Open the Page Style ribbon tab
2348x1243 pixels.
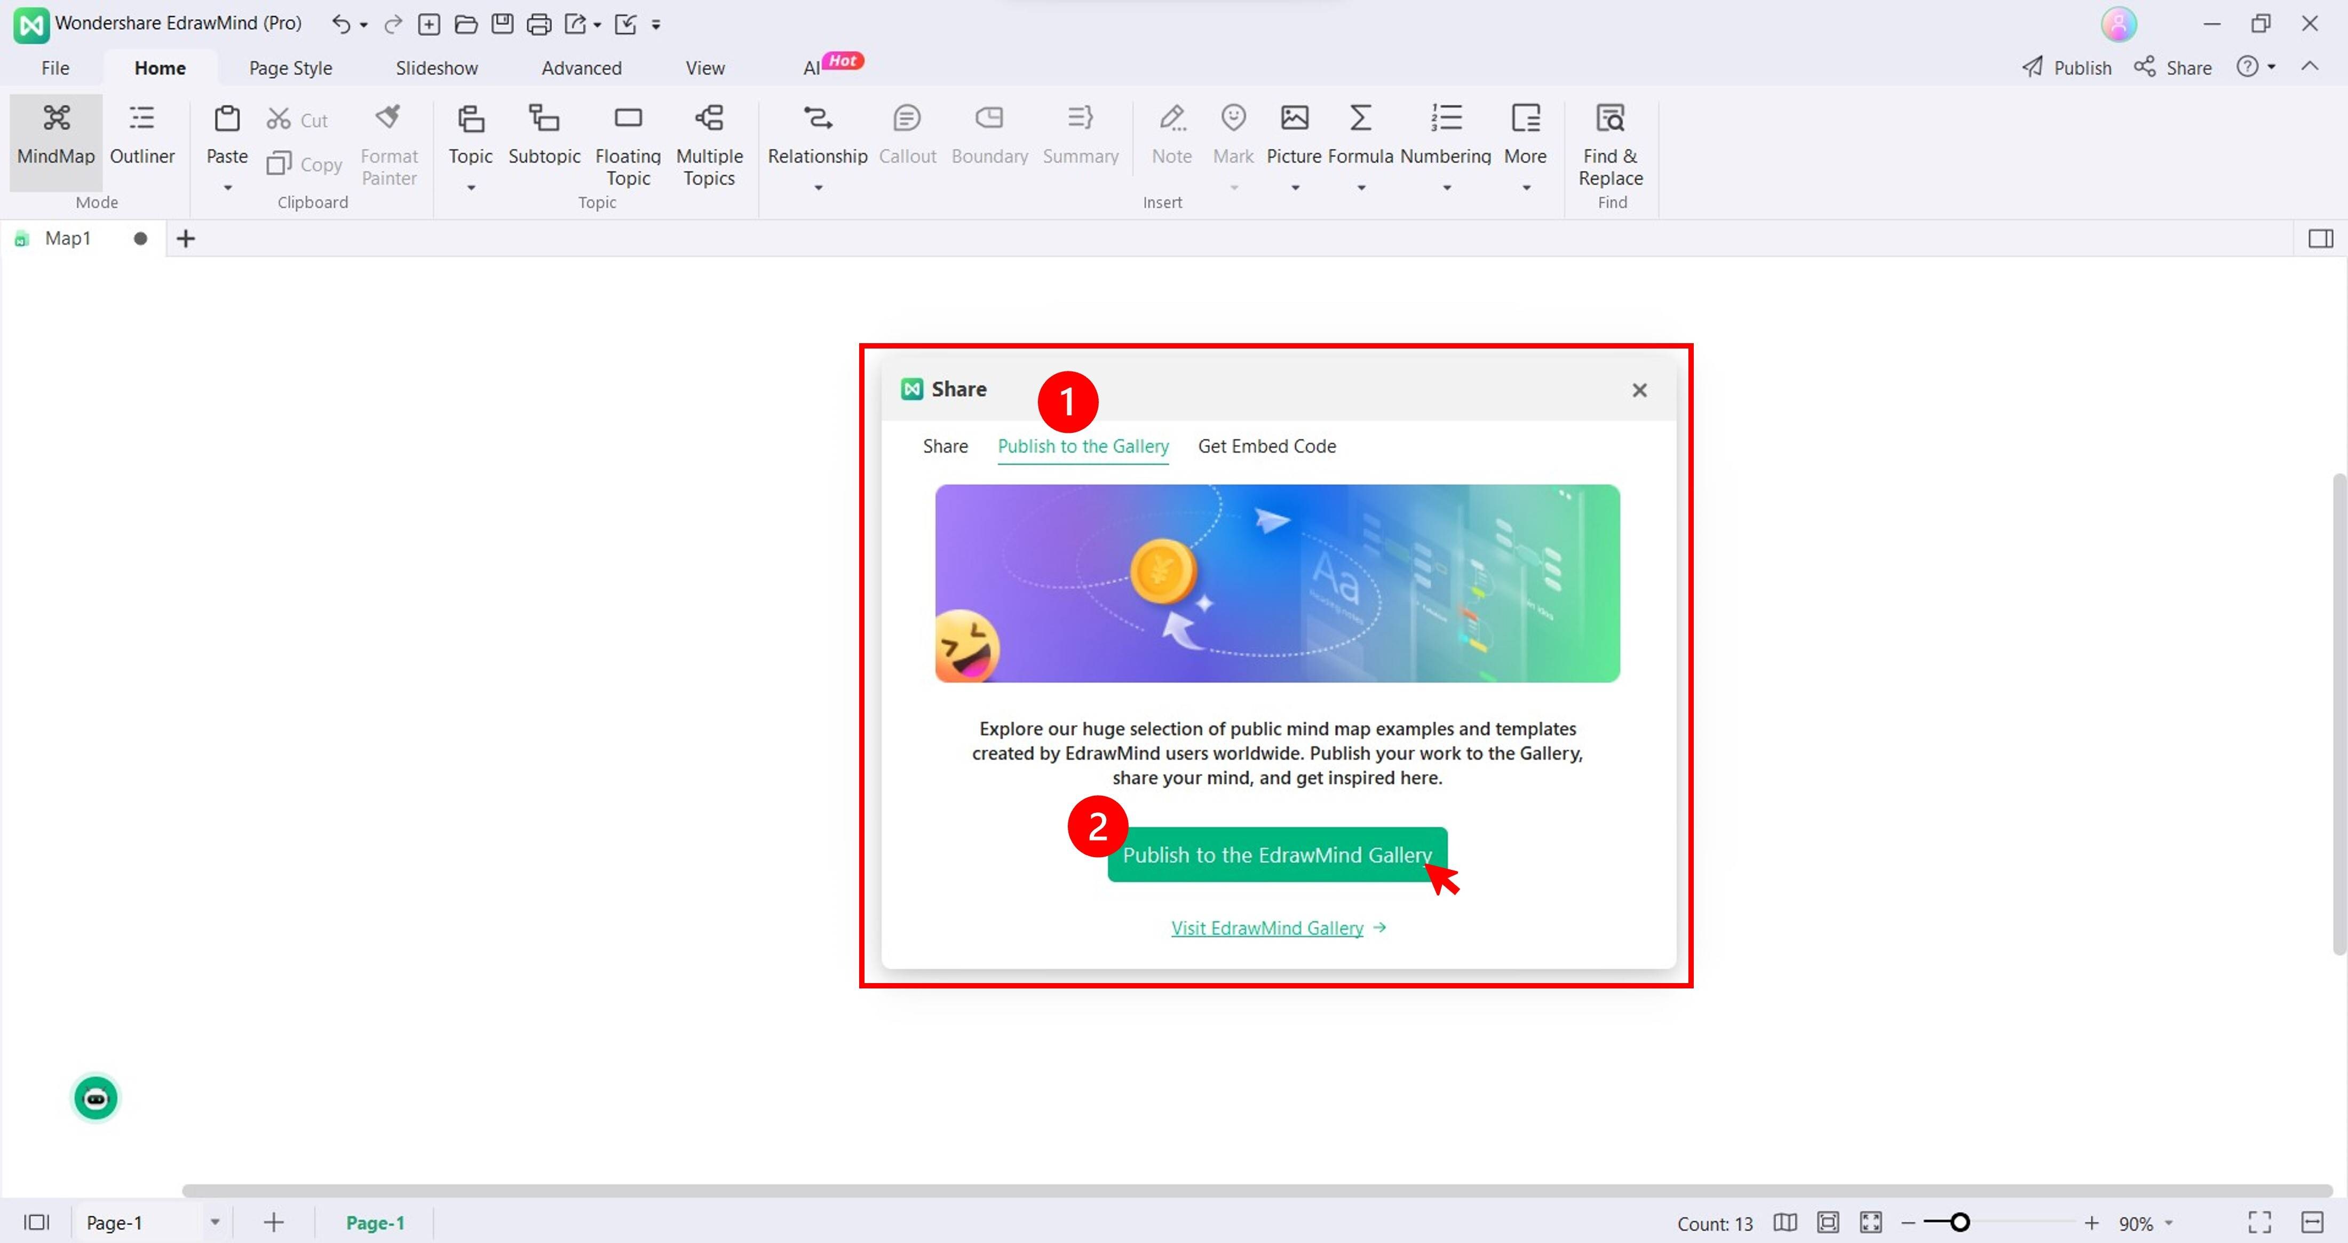click(290, 68)
